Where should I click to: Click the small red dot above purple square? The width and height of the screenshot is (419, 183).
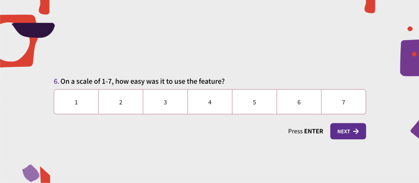tap(410, 29)
